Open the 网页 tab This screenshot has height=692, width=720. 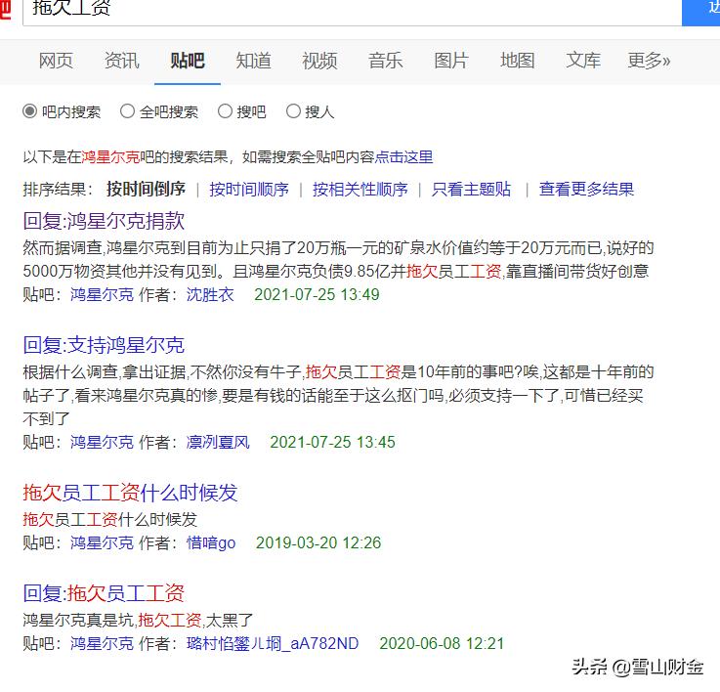point(56,61)
